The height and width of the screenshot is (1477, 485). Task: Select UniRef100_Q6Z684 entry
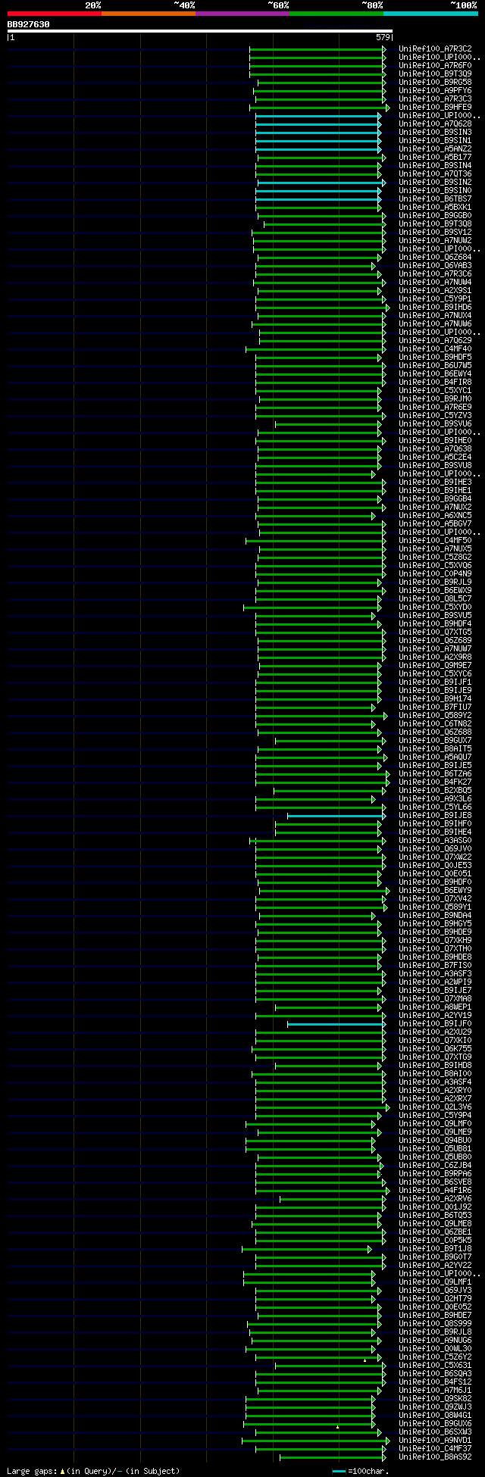[435, 258]
